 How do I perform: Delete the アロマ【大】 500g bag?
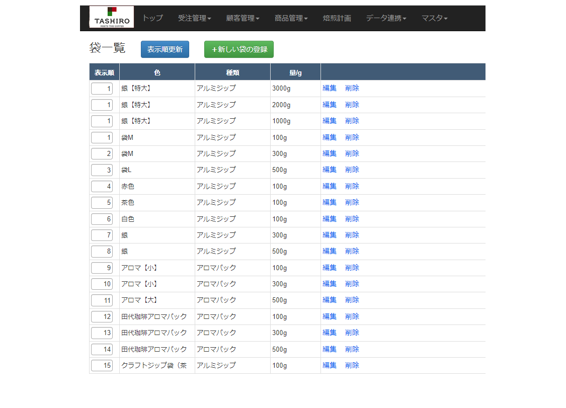[352, 300]
